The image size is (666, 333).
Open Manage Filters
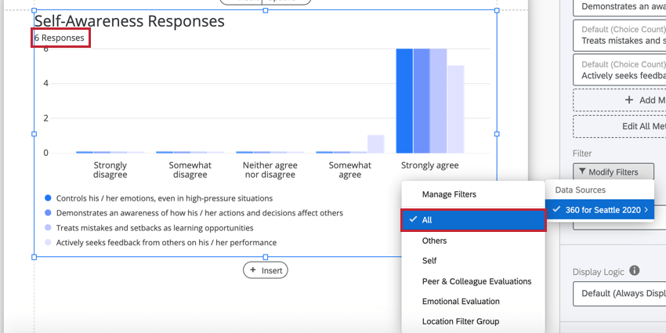(449, 194)
